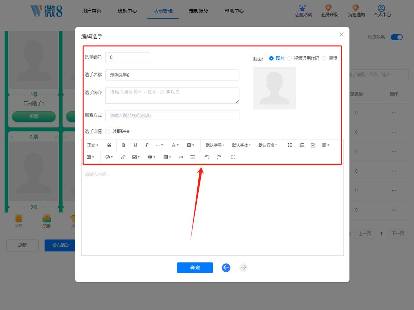Click the 选手名称 input field
Image resolution: width=414 pixels, height=310 pixels.
pos(172,75)
